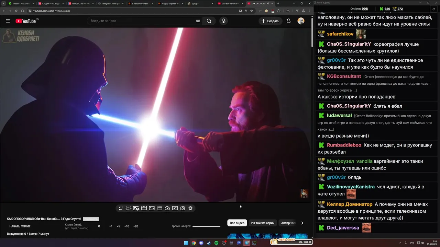Switch to Студия — VK Видео tab
Viewport: 440px width, 247px height.
click(x=51, y=3)
